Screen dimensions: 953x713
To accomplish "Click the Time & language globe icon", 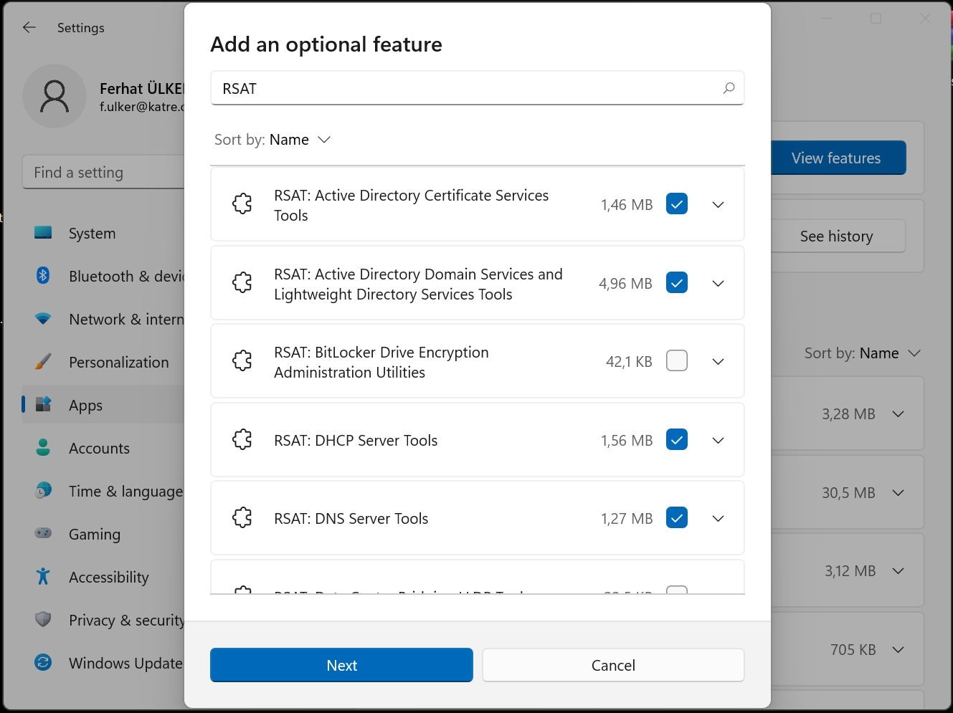I will tap(43, 490).
